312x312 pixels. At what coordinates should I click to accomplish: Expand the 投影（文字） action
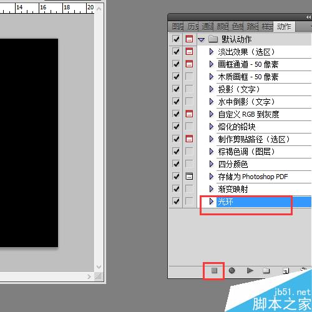[212, 89]
